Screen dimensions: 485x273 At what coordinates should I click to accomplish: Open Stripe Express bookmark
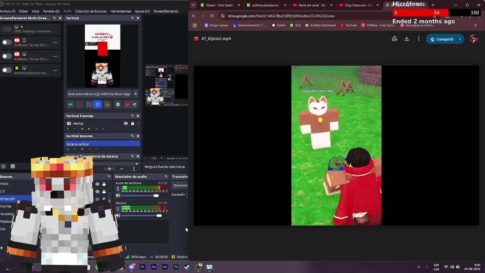click(216, 25)
